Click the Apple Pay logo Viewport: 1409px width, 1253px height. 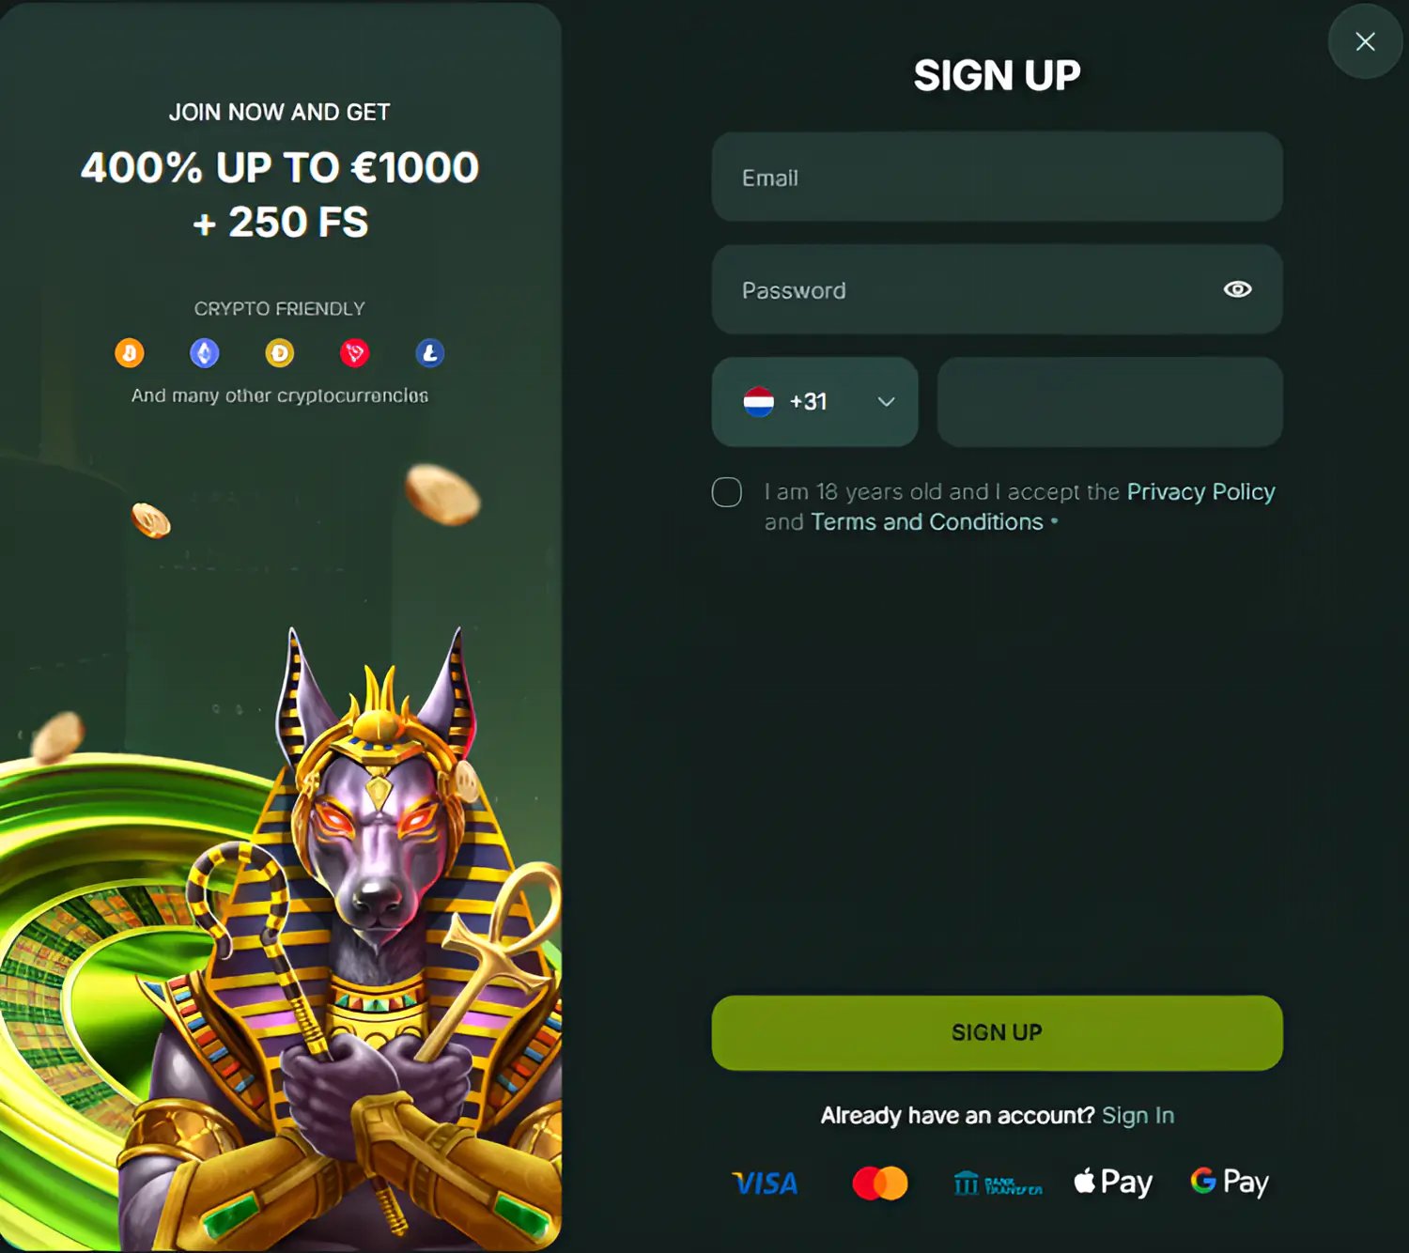pos(1113,1182)
